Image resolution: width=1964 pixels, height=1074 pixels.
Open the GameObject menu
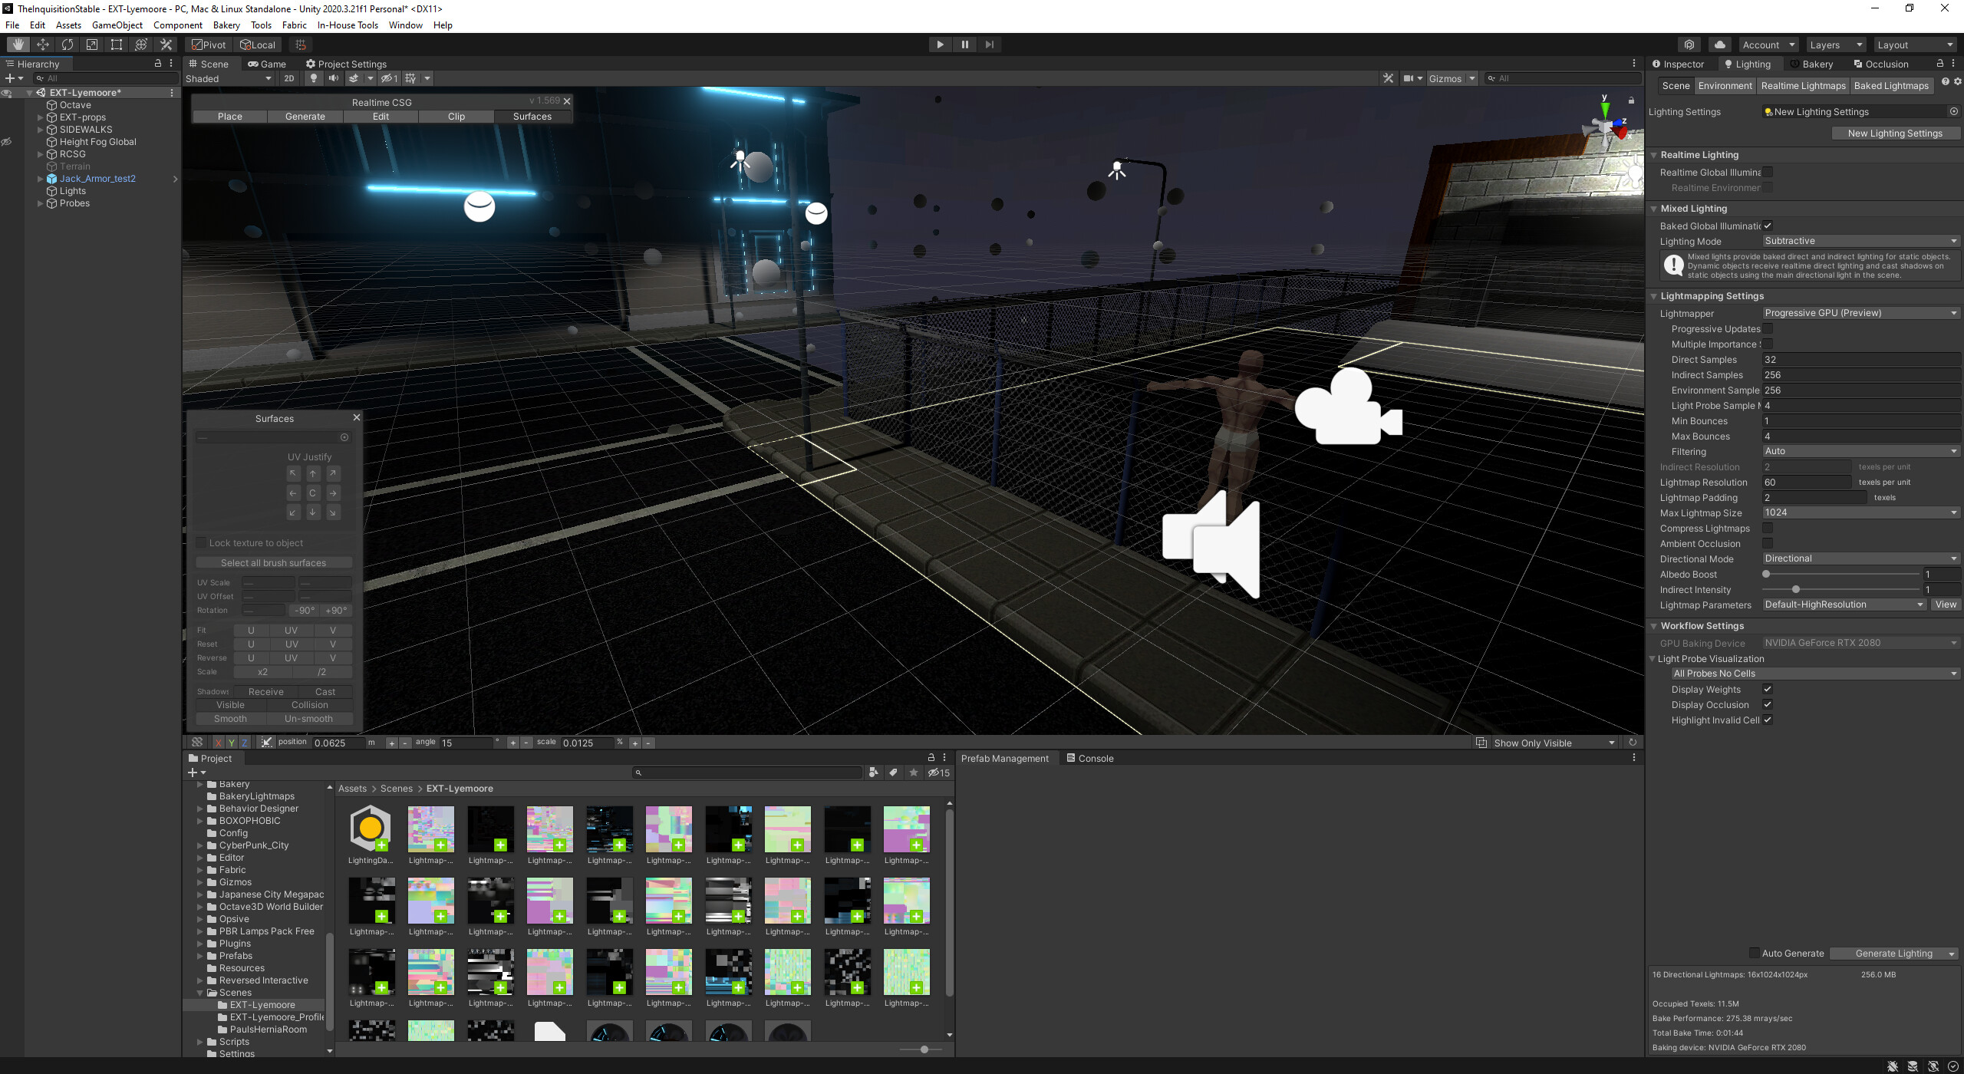click(117, 25)
